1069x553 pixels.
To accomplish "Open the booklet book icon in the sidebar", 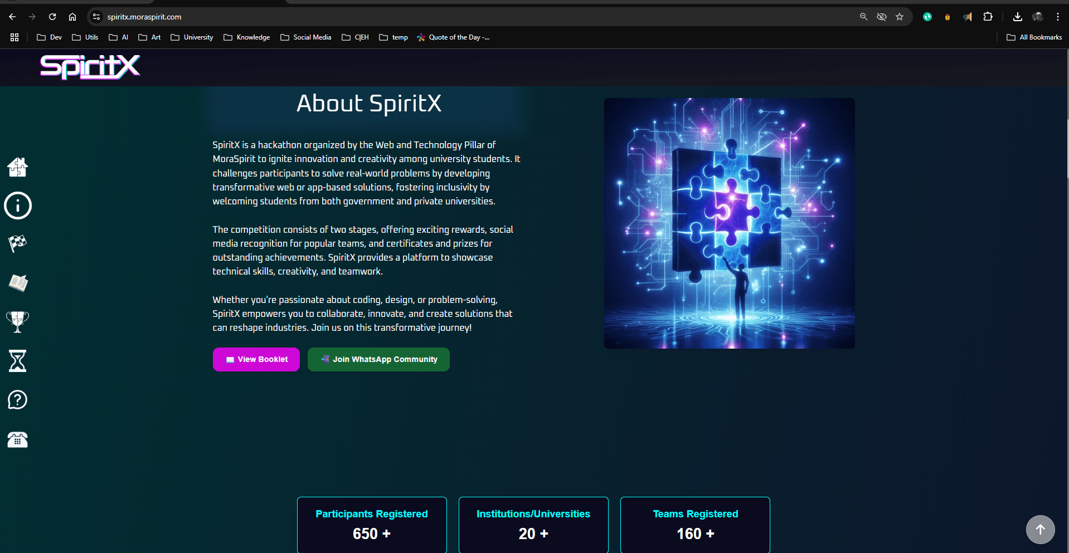I will (17, 282).
